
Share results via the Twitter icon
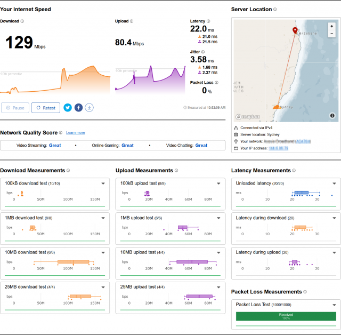click(68, 108)
